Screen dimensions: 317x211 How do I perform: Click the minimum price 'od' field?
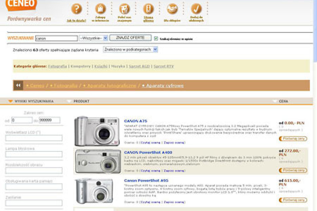(x=22, y=120)
